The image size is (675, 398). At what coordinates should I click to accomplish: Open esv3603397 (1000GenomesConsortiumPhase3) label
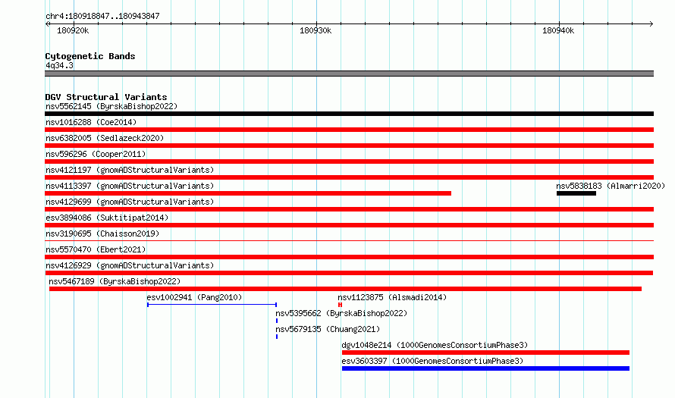pos(432,361)
